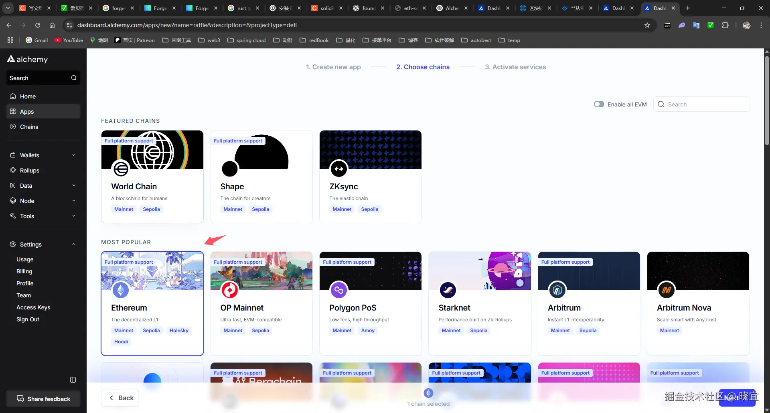Open the Google apps grid in bookmarks bar
Image resolution: width=770 pixels, height=413 pixels.
coord(10,40)
